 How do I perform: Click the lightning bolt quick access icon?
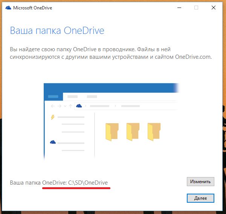pyautogui.click(x=53, y=117)
